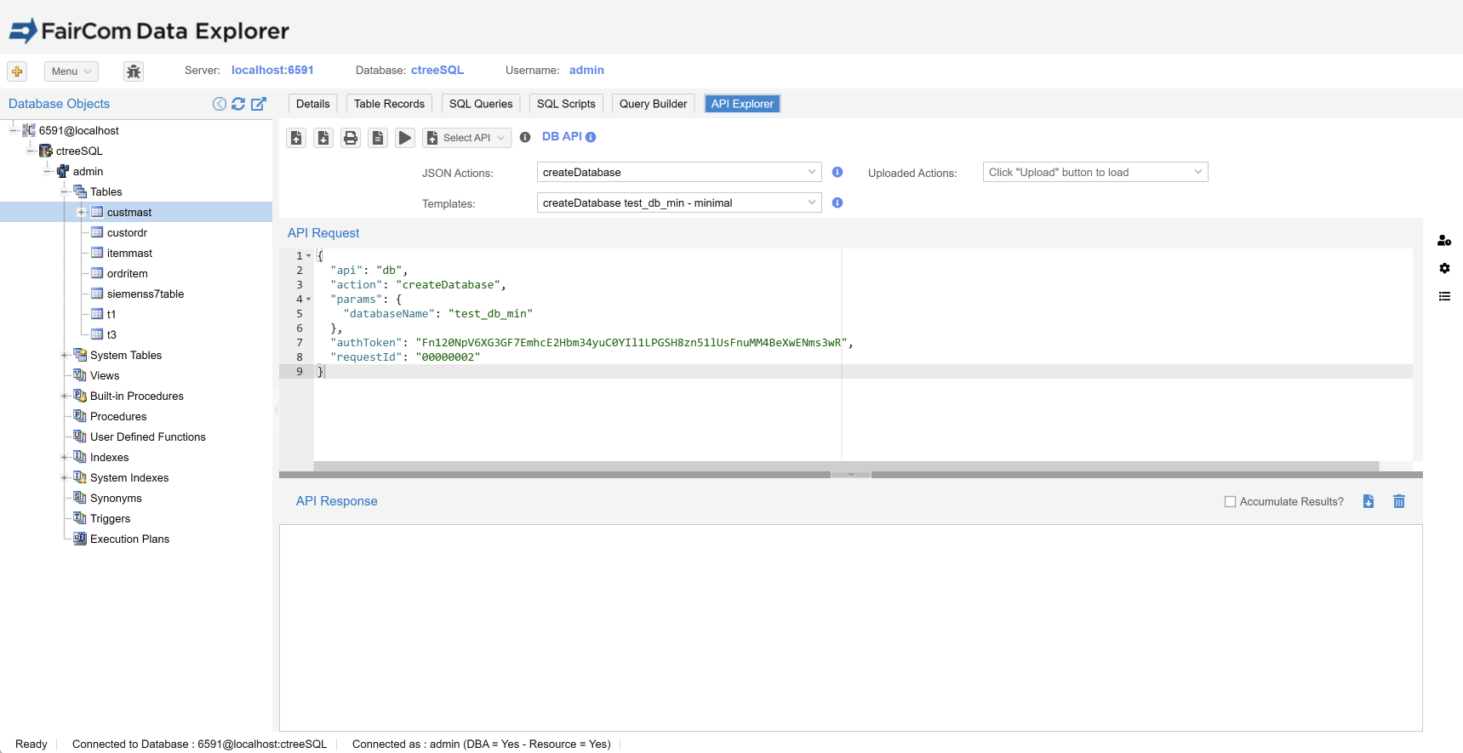Select table t1 in the tree
This screenshot has height=753, width=1463.
111,314
